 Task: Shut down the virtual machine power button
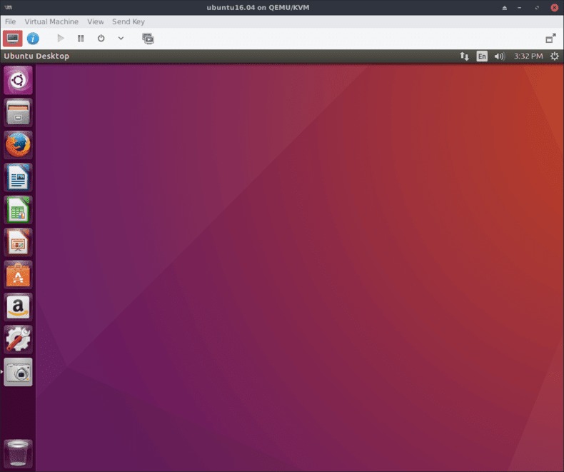101,38
